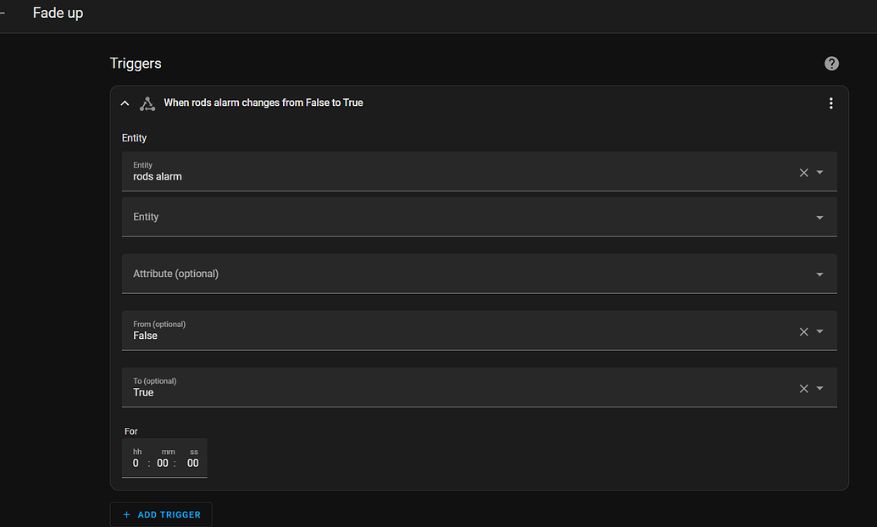Viewport: 877px width, 527px height.
Task: Click the state trigger icon in header
Action: [147, 103]
